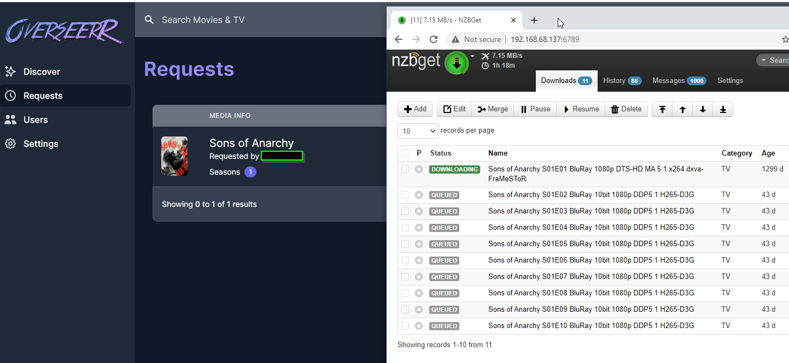Switch to the Downloads tab
The image size is (789, 363).
tap(566, 81)
